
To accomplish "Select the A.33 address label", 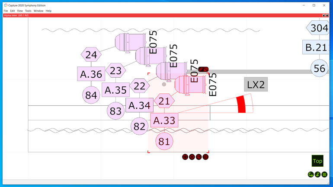I will tap(164, 120).
